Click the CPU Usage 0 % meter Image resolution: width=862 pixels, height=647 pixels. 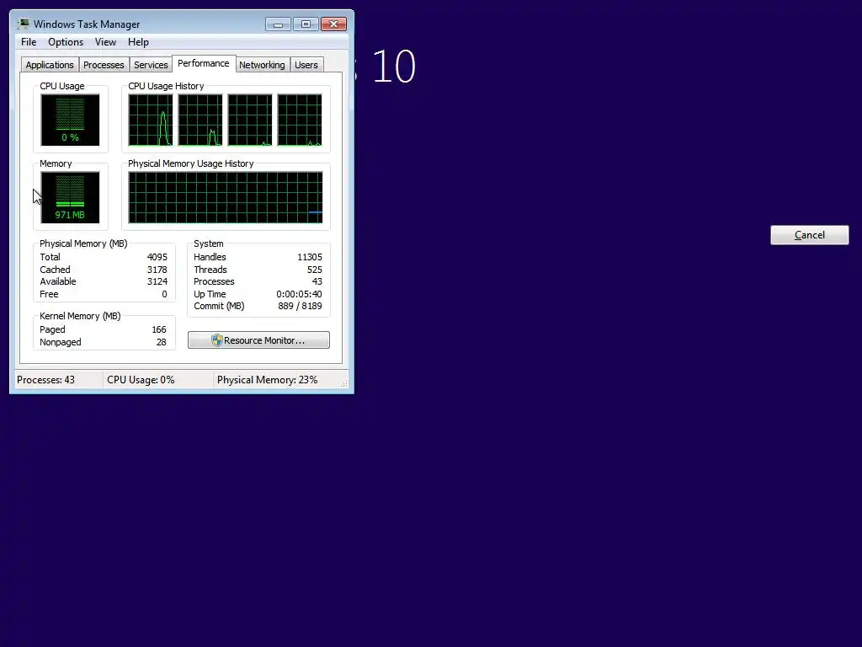[70, 120]
